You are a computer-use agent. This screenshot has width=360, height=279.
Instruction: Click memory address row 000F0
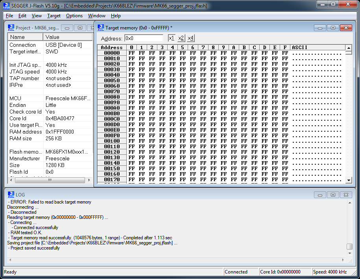(x=112, y=136)
